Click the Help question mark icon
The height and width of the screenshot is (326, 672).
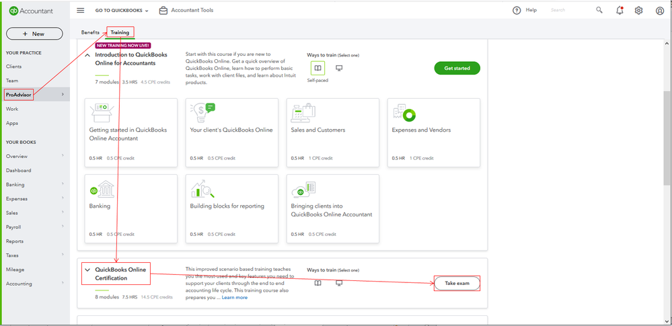pos(517,11)
